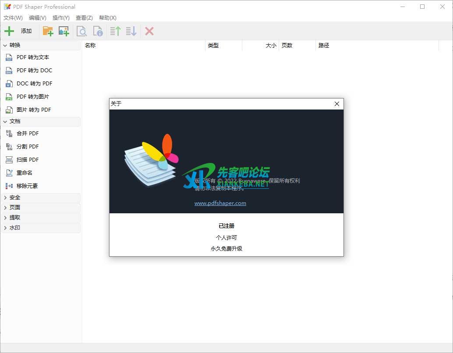Click the move down arrow icon
The height and width of the screenshot is (353, 453).
[131, 31]
